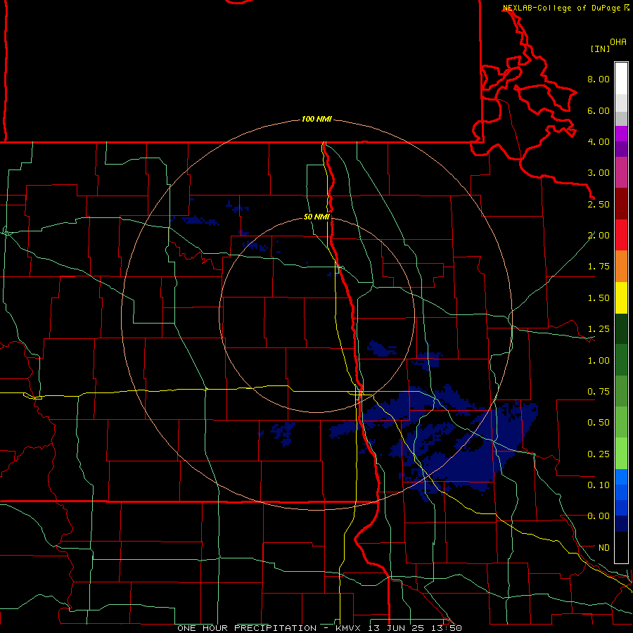Screen dimensions: 633x633
Task: Click the 8.00 legend value
Action: coord(599,79)
